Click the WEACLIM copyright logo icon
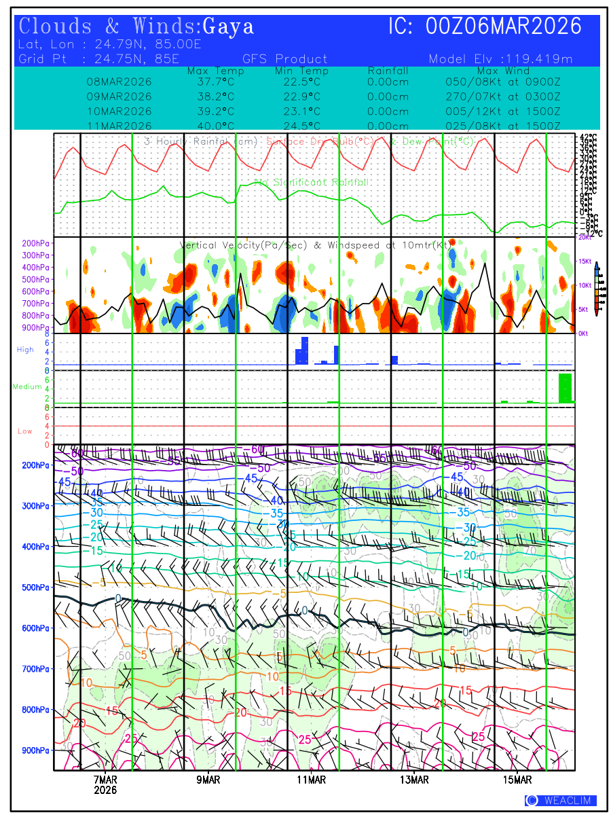This screenshot has height=815, width=611. [532, 800]
